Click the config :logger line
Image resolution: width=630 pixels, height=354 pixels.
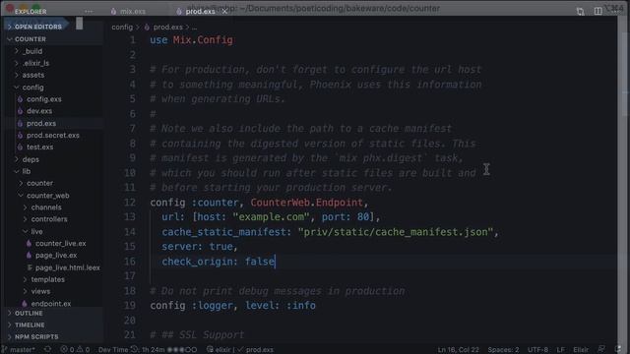click(232, 306)
